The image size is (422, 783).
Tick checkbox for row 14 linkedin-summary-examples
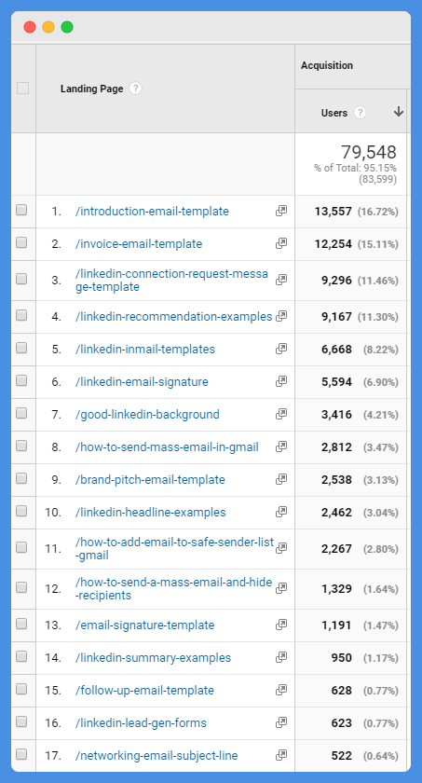coord(21,656)
